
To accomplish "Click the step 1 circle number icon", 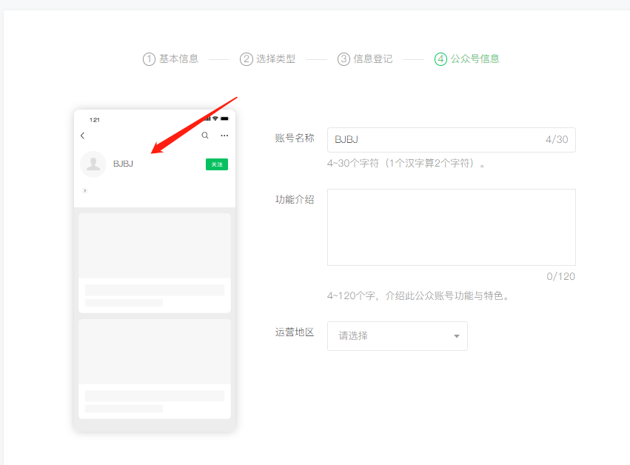I will [149, 59].
